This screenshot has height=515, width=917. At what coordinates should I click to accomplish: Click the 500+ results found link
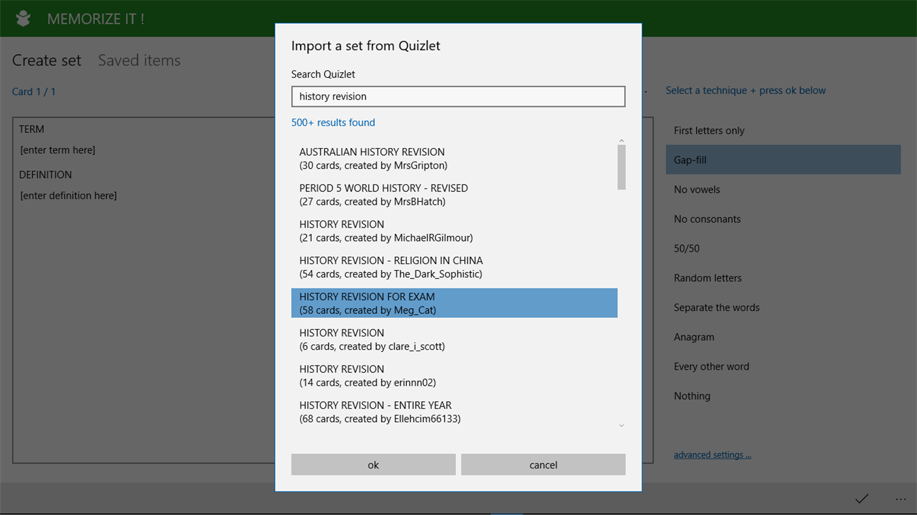(333, 123)
